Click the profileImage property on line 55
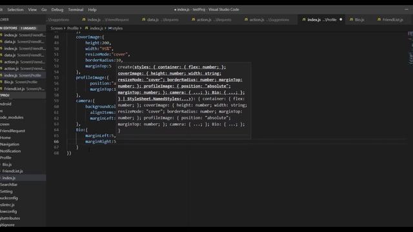413x232 pixels. coord(90,77)
